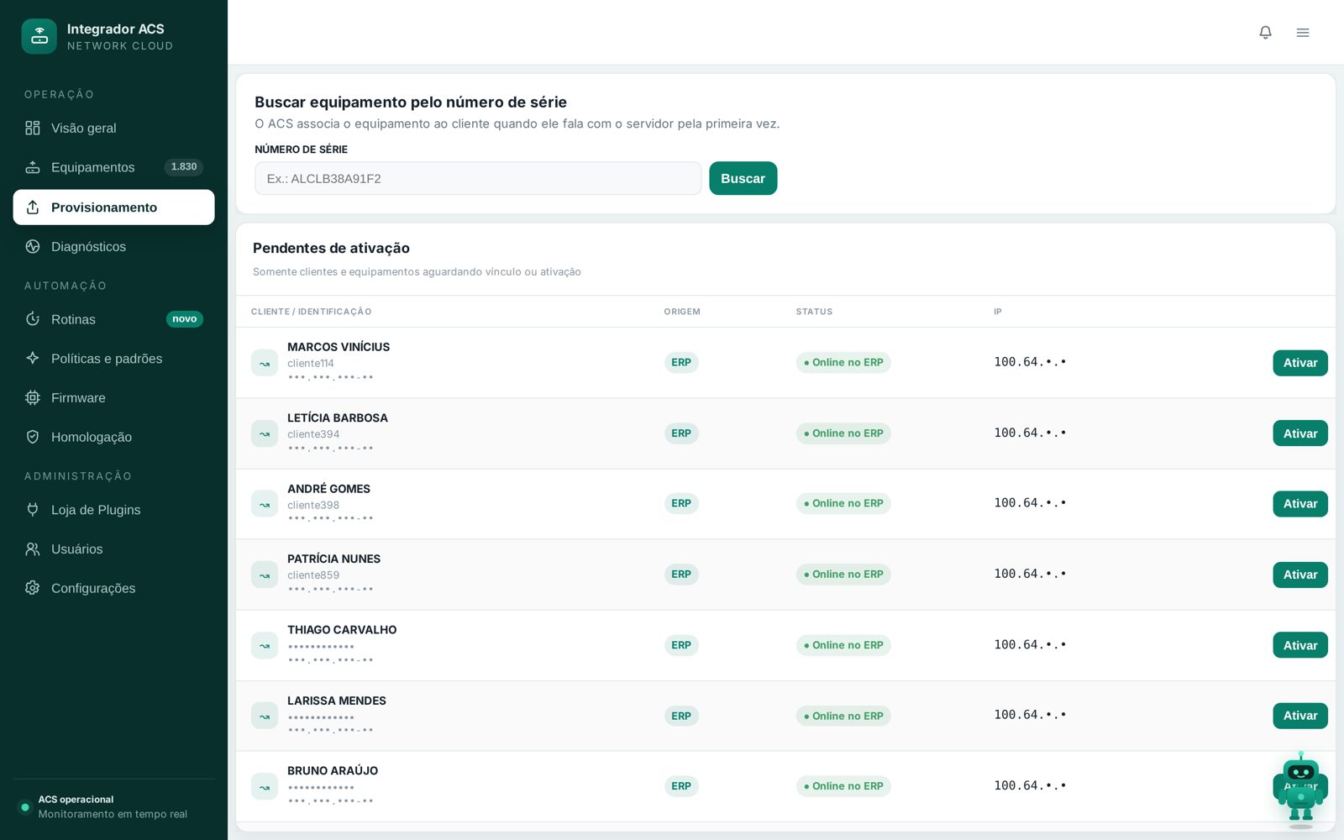1344x840 pixels.
Task: Click the row icon beside MARCOS VINÍCIUS
Action: 265,363
